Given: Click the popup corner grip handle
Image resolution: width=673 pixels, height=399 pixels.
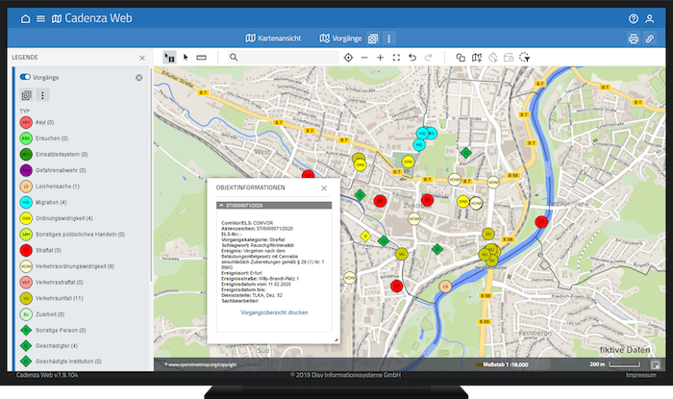Looking at the screenshot, I should (336, 339).
